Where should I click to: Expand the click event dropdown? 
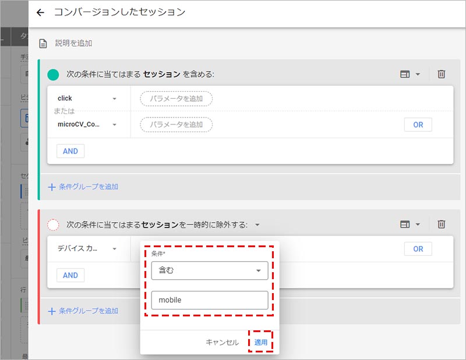pyautogui.click(x=114, y=99)
